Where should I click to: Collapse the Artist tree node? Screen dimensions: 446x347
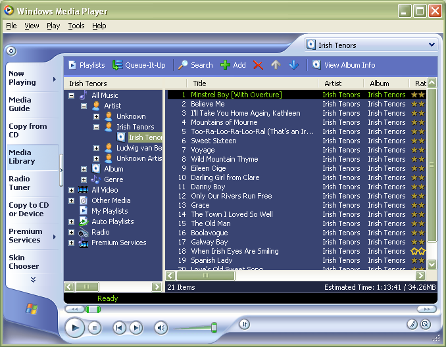[84, 106]
